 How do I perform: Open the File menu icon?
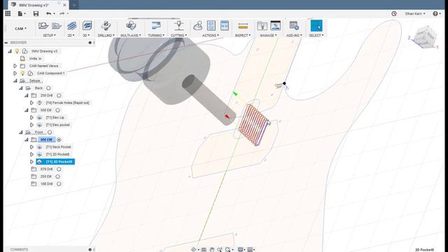22,13
